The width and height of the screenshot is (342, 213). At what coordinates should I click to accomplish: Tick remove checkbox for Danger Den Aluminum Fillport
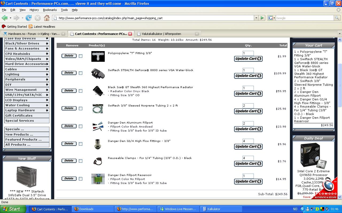(x=80, y=126)
